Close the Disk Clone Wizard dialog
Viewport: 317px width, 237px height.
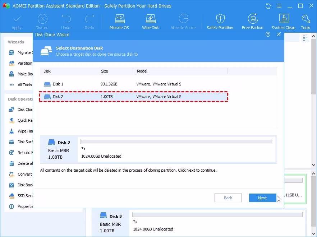[279, 34]
